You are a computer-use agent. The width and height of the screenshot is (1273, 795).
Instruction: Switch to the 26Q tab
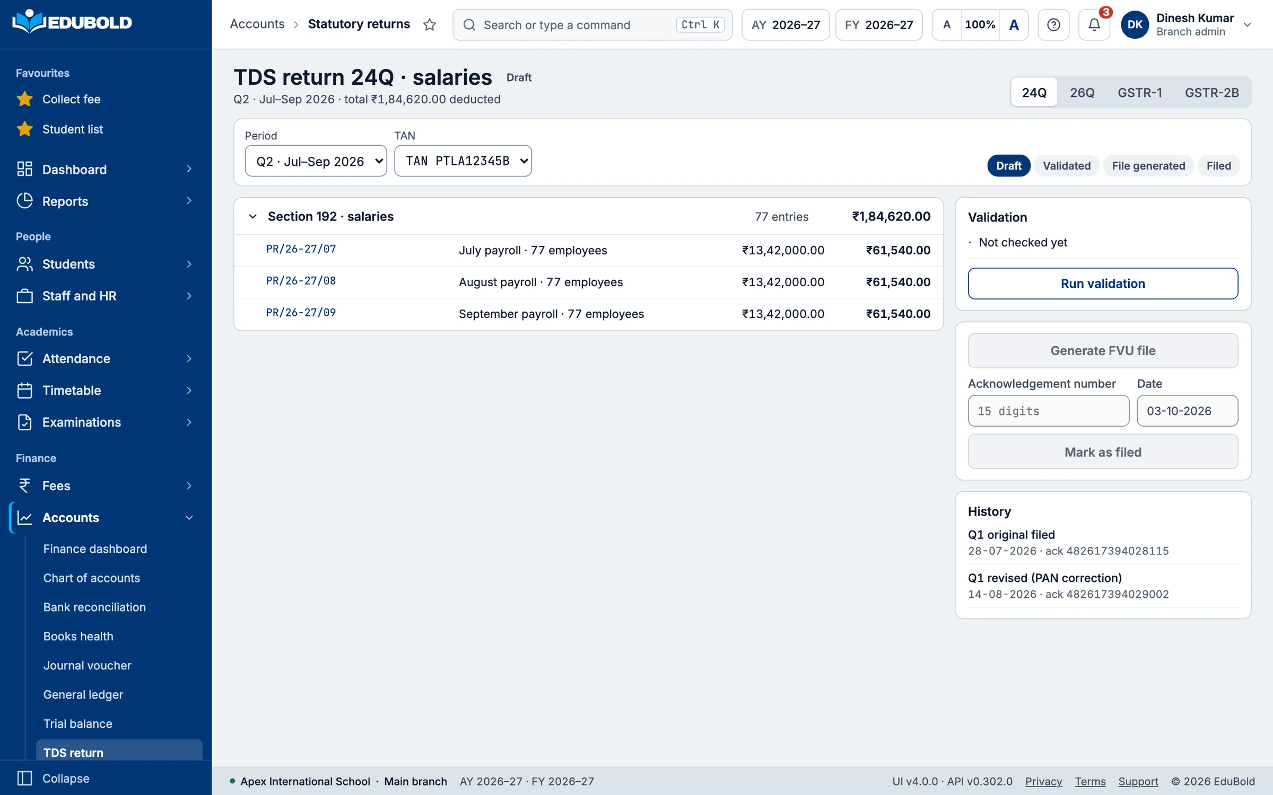click(1082, 93)
